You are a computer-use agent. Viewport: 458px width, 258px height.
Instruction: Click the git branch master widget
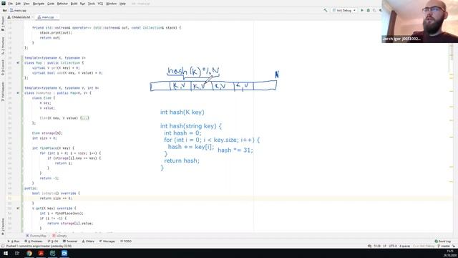pyautogui.click(x=444, y=246)
